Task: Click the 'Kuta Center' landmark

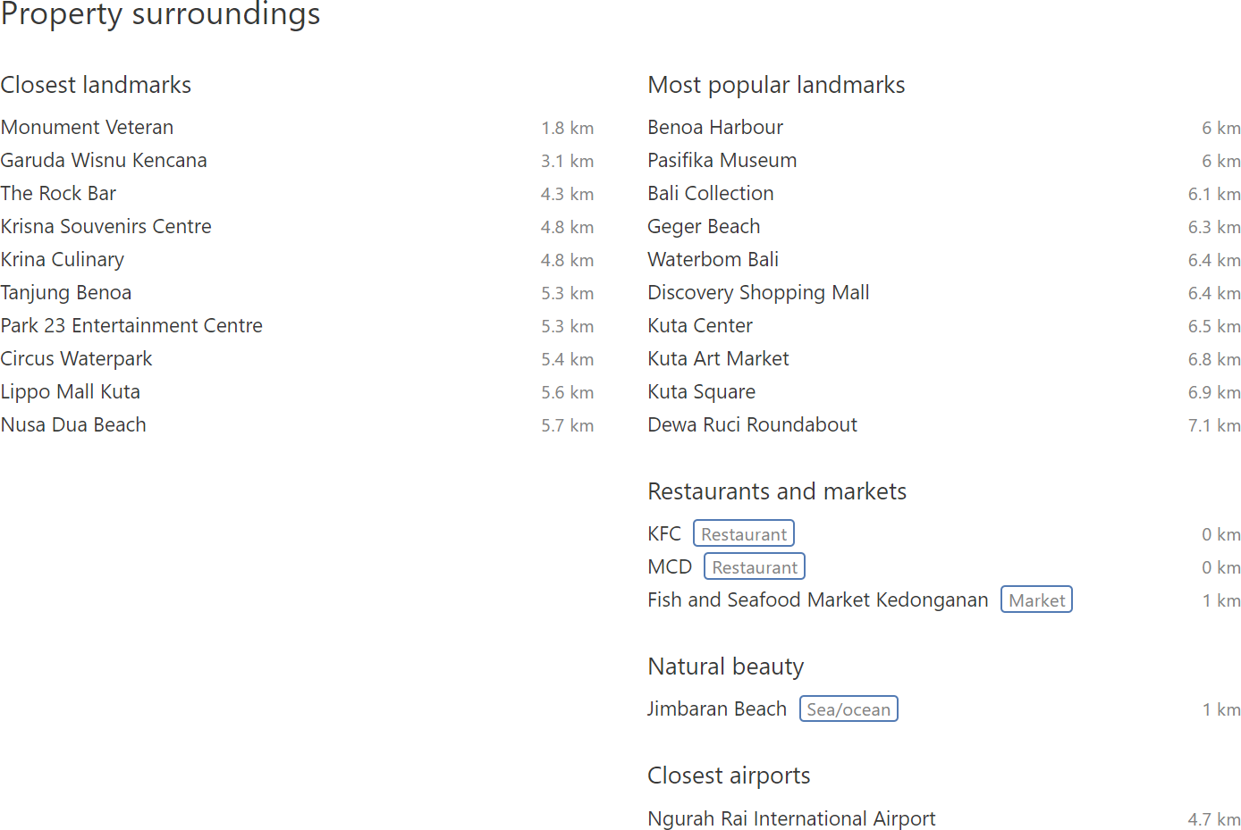Action: point(700,326)
